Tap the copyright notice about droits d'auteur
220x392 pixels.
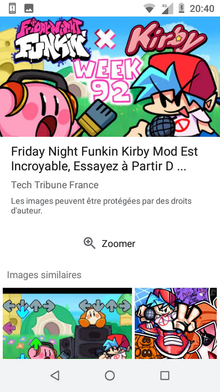[x=101, y=206]
